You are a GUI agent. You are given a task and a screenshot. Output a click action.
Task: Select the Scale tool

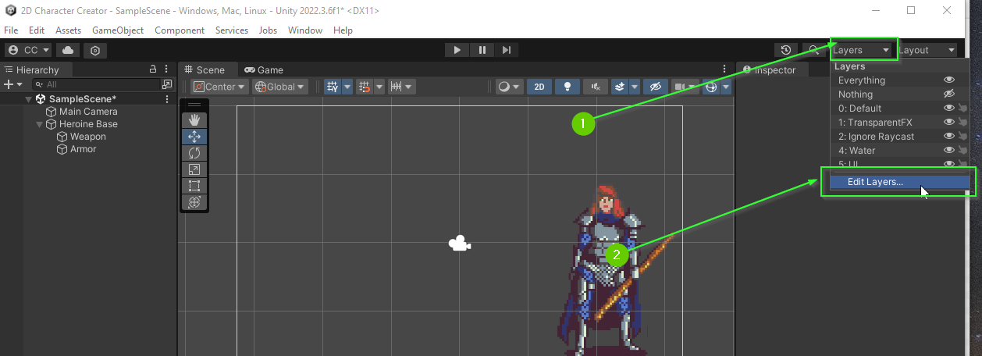[194, 169]
